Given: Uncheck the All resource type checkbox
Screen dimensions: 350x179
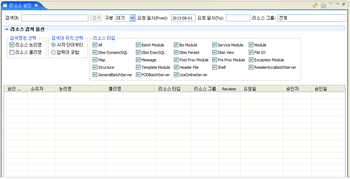Looking at the screenshot, I should 95,45.
